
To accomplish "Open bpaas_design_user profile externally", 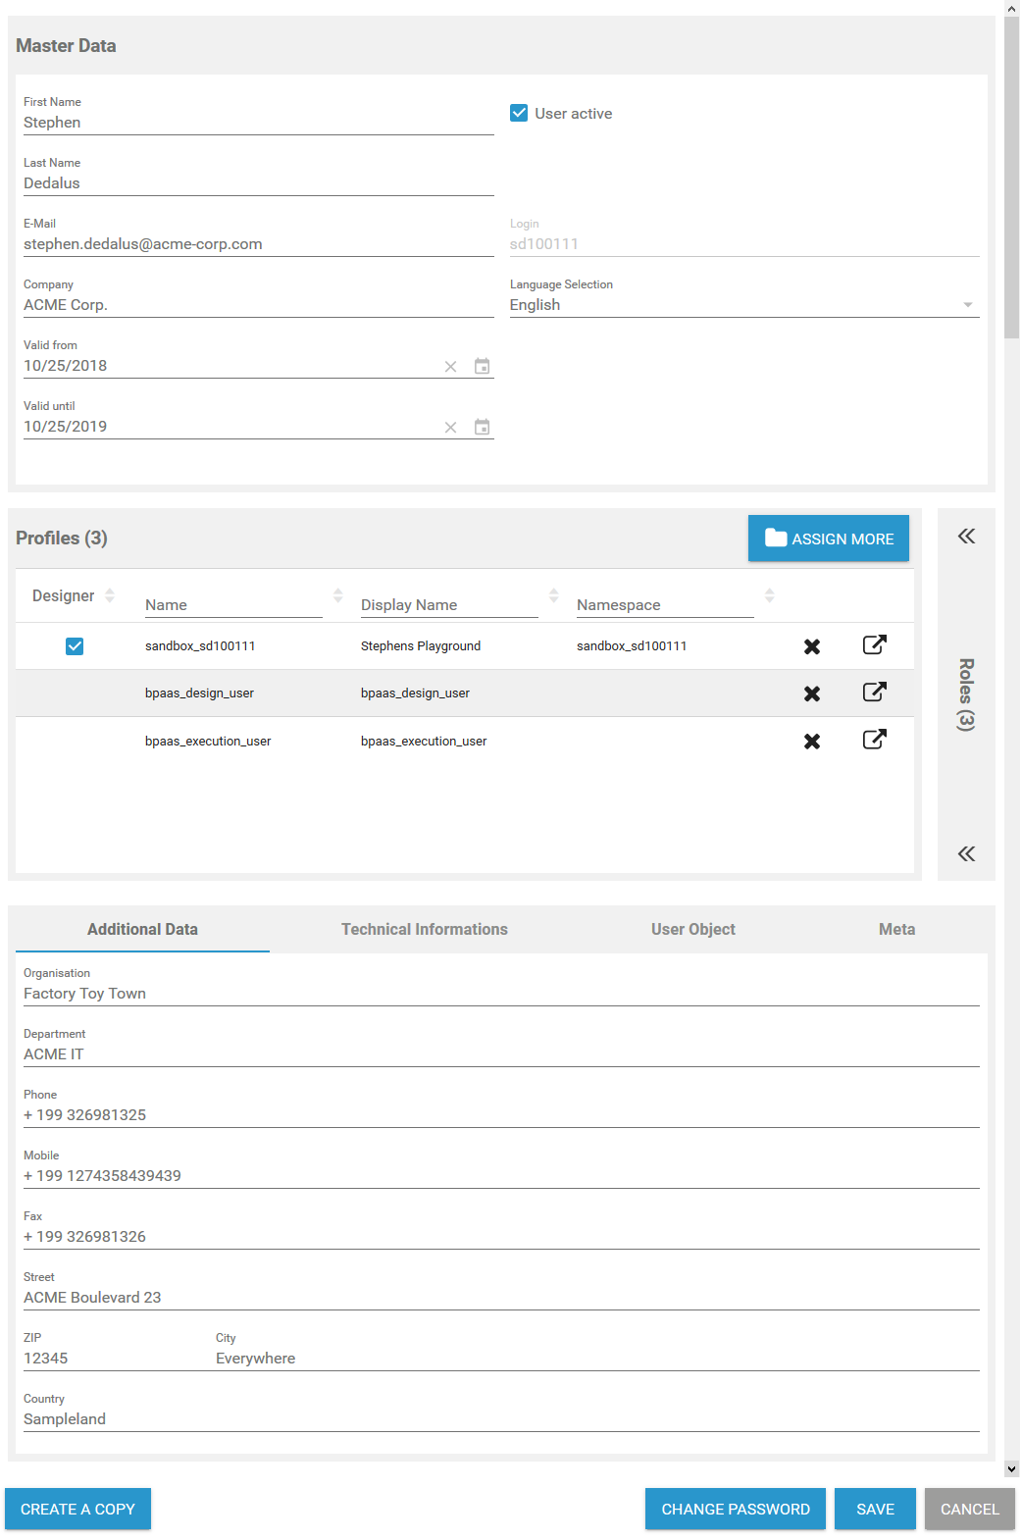I will pos(874,692).
